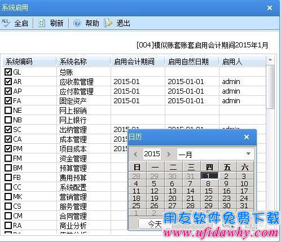Check the CS 服务管理 checkbox
The width and height of the screenshot is (281, 242).
pyautogui.click(x=8, y=206)
